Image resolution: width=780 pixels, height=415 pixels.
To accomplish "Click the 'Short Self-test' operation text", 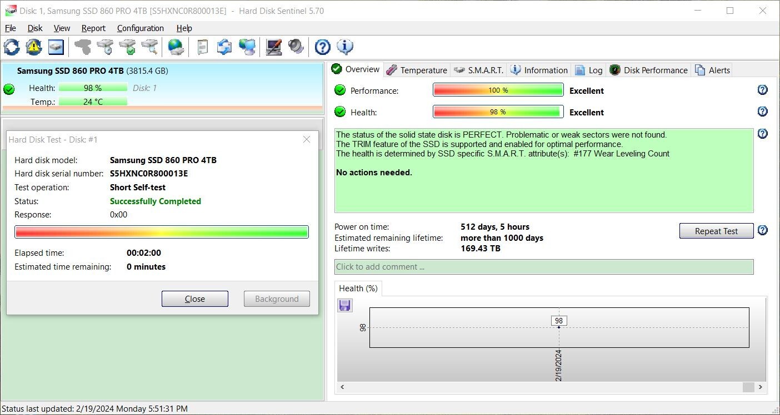I will coord(138,188).
